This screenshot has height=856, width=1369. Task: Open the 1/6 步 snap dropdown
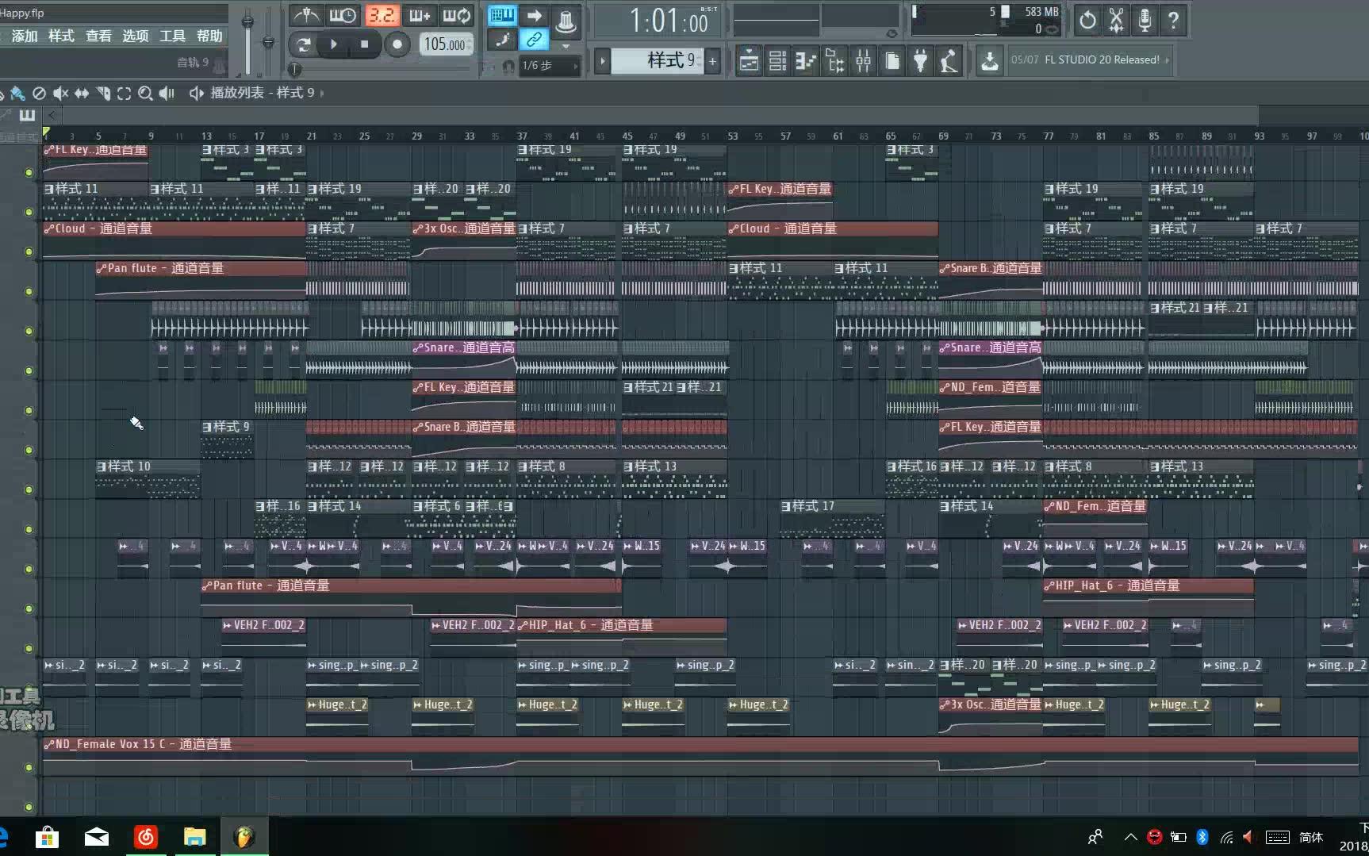pyautogui.click(x=550, y=66)
